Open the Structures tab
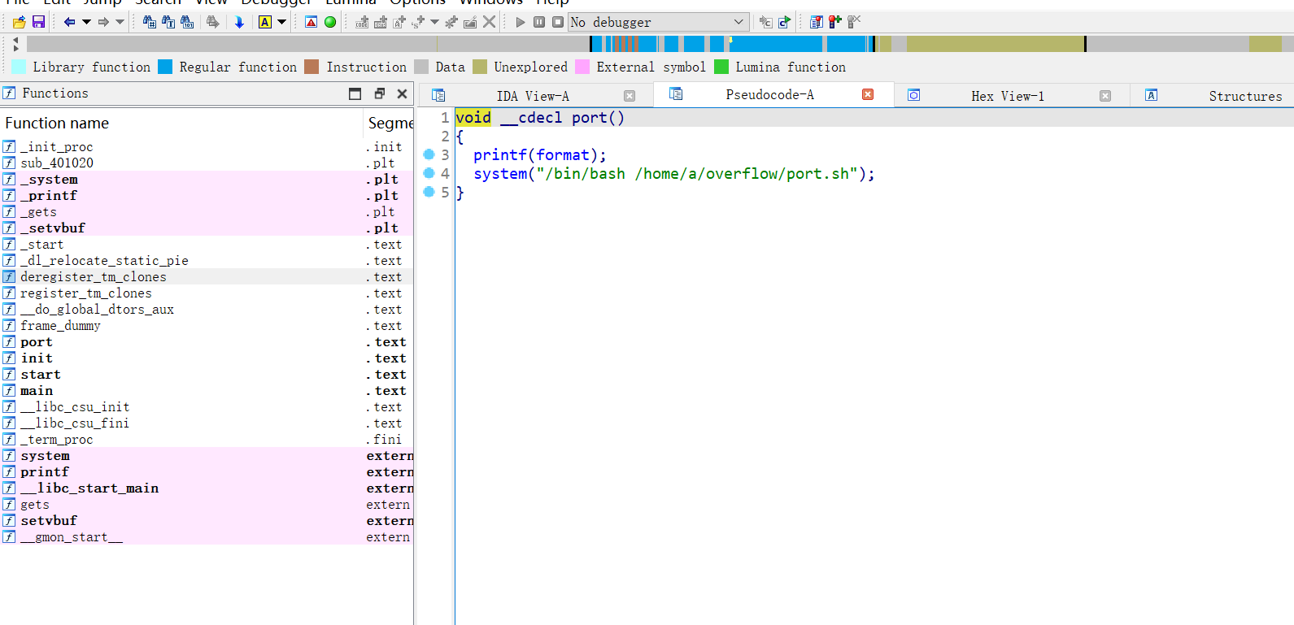The image size is (1294, 625). coord(1245,96)
